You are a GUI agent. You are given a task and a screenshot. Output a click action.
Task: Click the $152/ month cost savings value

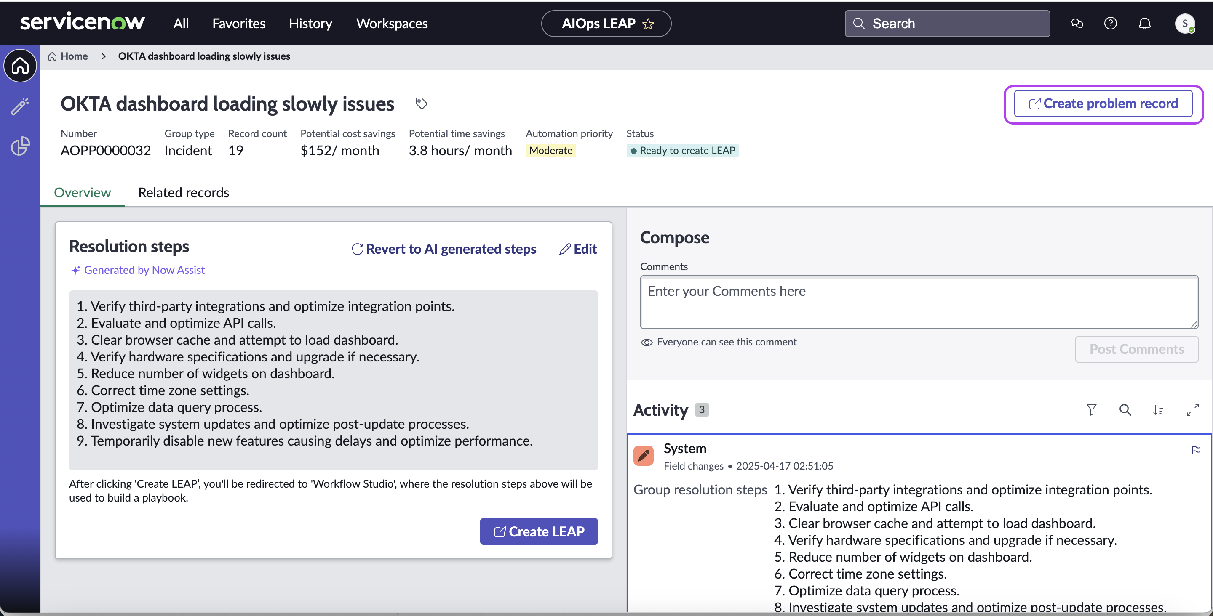click(339, 151)
